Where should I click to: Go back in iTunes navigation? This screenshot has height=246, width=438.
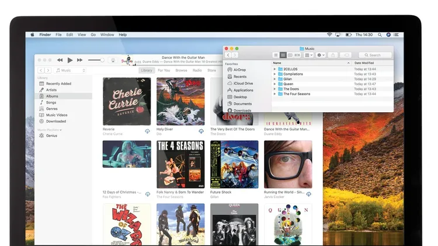(x=41, y=71)
